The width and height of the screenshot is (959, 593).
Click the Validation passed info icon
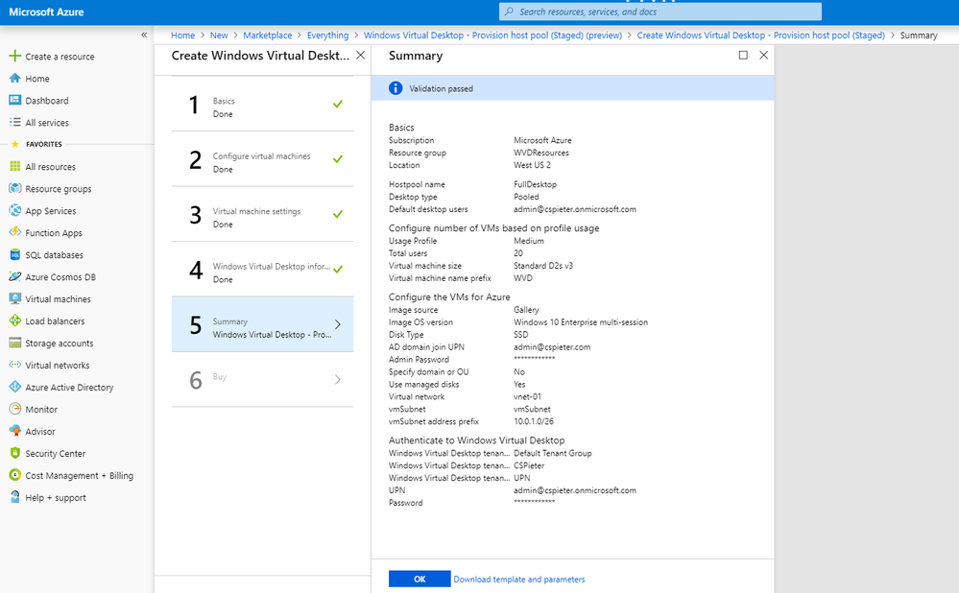click(x=396, y=88)
